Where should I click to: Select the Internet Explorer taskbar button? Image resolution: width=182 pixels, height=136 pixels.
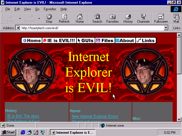73,132
